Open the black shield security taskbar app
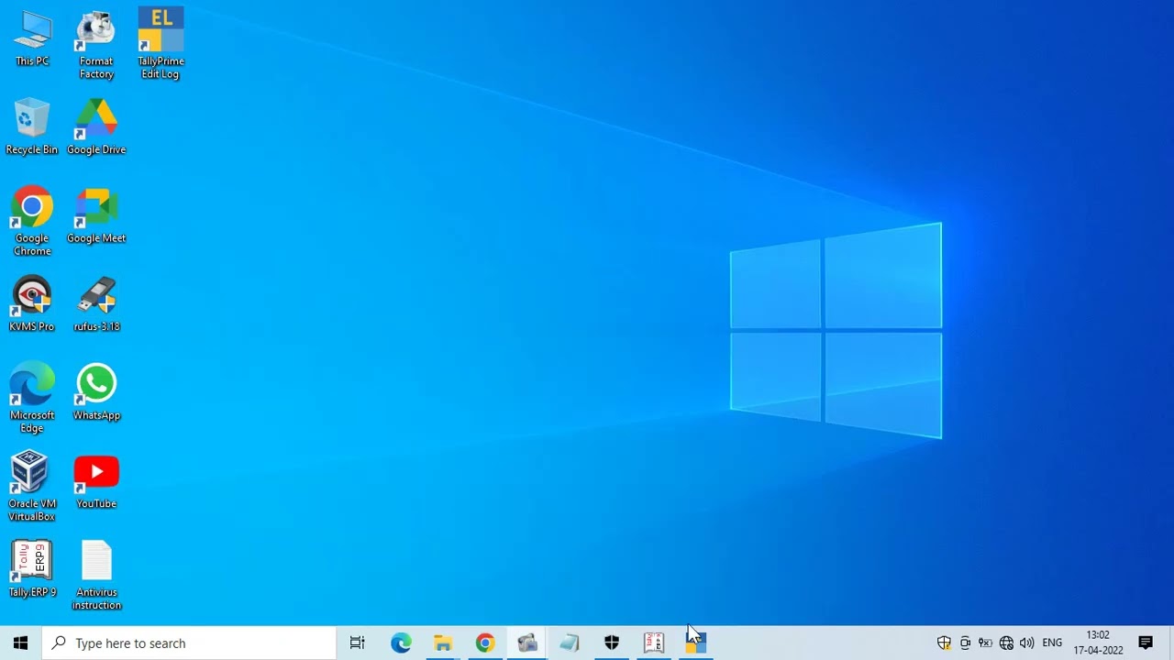Screen dimensions: 1174x660 pos(612,643)
